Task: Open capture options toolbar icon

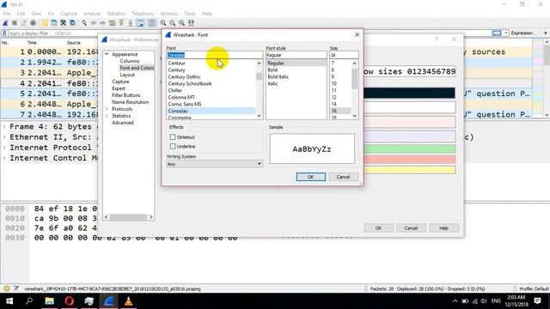Action: pyautogui.click(x=33, y=23)
